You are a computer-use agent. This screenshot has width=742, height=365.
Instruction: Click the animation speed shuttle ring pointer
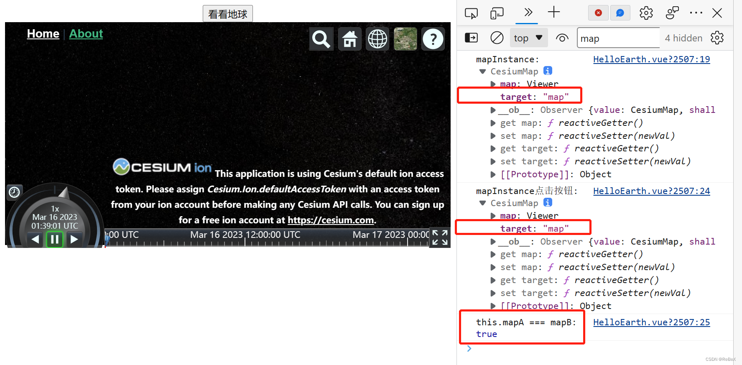[x=64, y=192]
